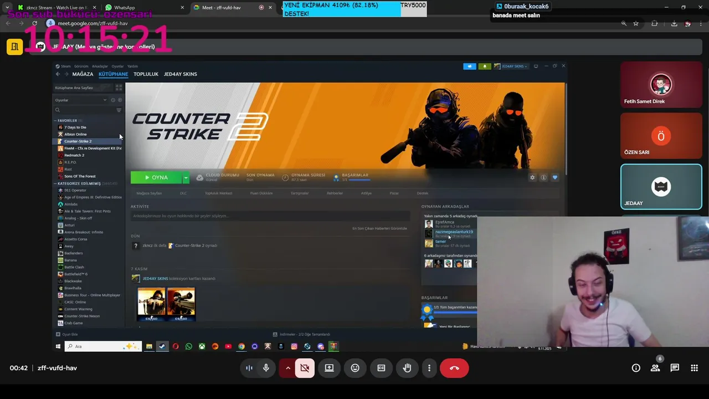The width and height of the screenshot is (709, 399).
Task: Switch to WhatsApp browser tab
Action: pyautogui.click(x=145, y=8)
